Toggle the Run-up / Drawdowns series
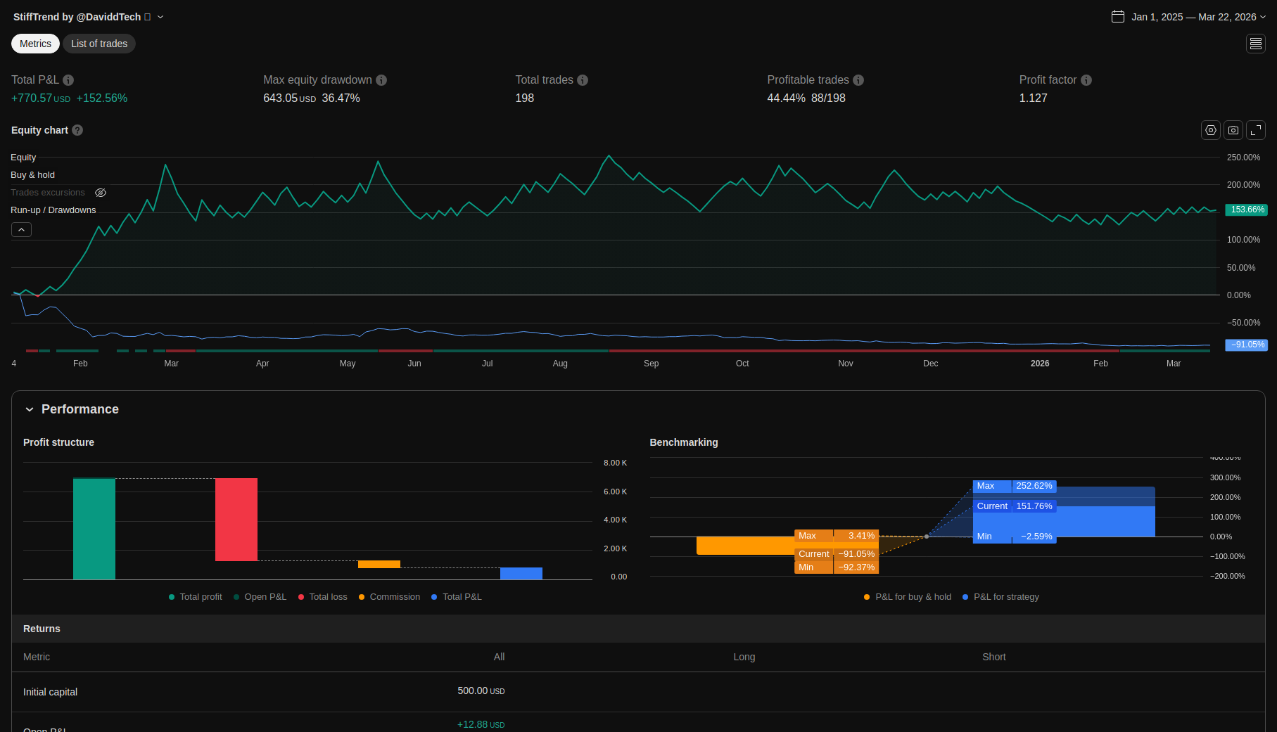This screenshot has height=732, width=1277. [53, 210]
